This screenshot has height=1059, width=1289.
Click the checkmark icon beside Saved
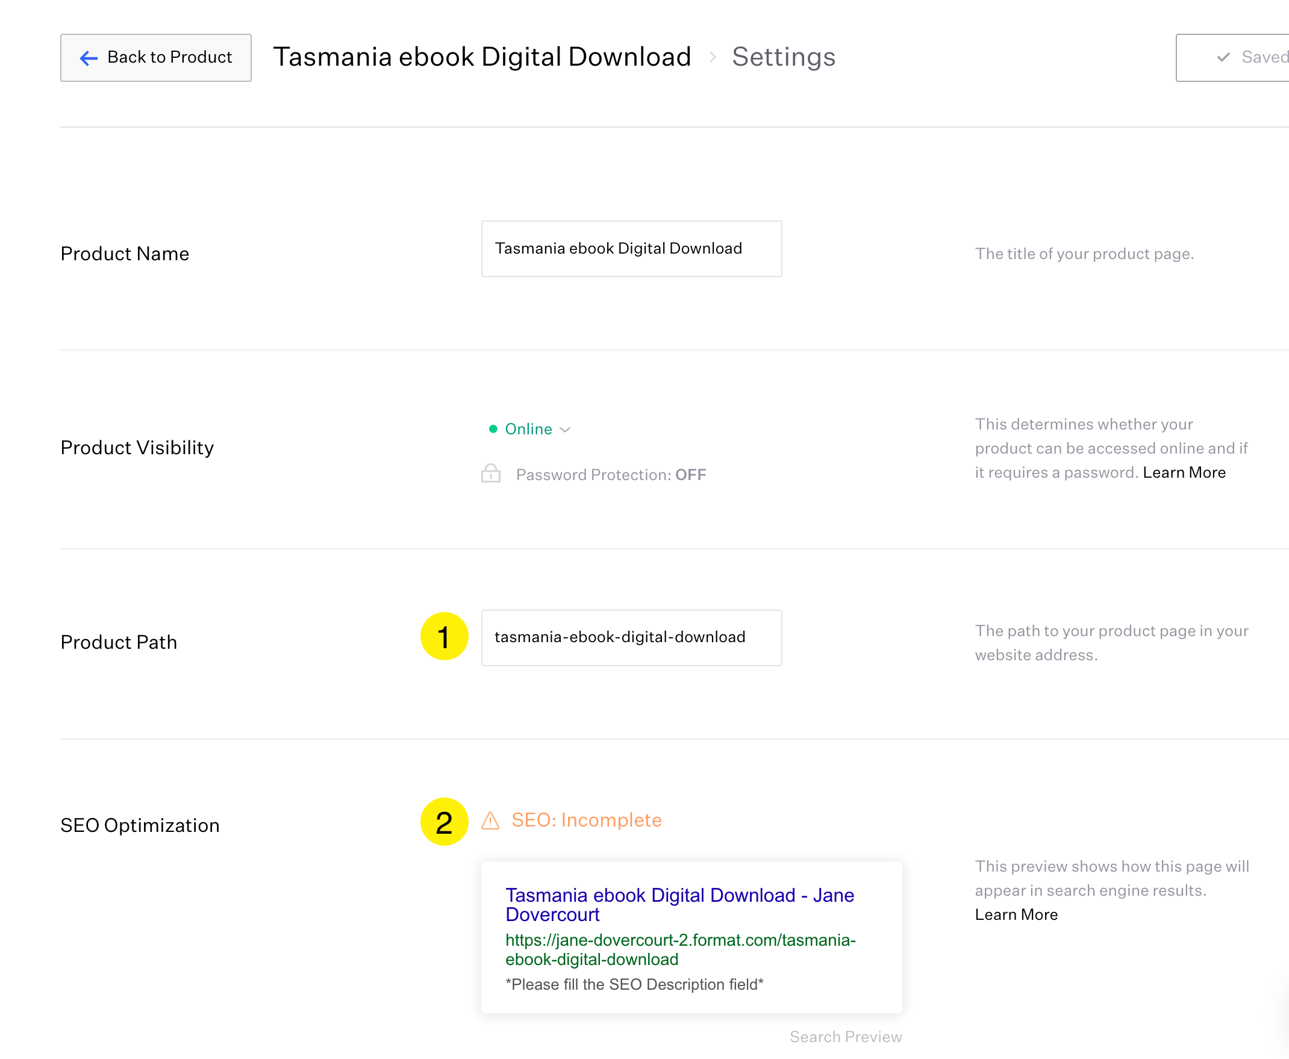pos(1223,57)
